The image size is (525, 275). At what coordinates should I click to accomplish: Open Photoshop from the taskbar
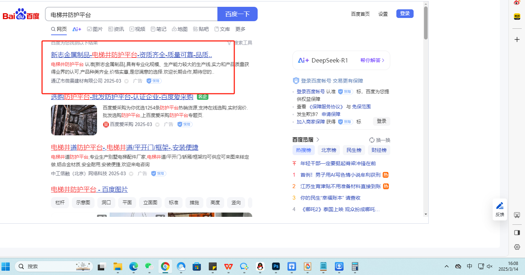[276, 266]
